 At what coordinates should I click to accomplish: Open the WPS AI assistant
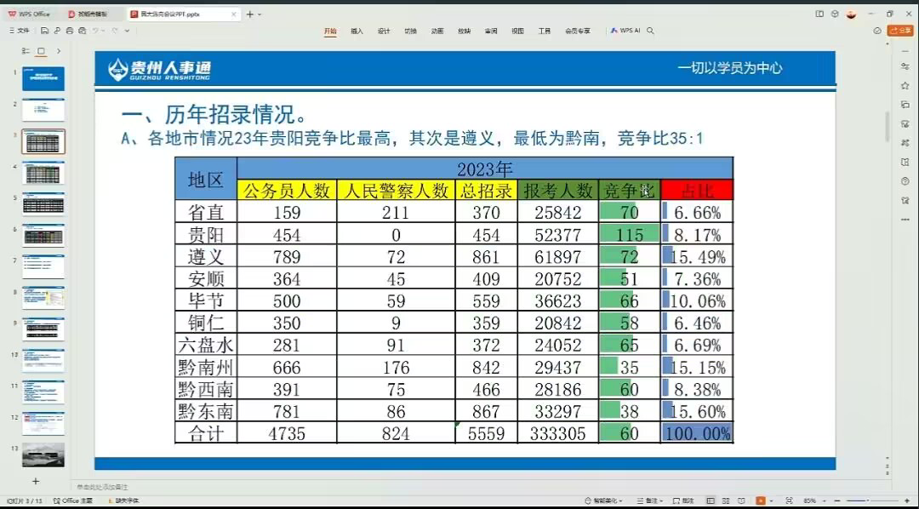coord(625,31)
